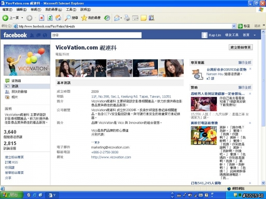The image size is (266, 199).
Task: Select 資訊 info tab in sidebar
Action: click(x=27, y=86)
